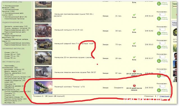Open Разные инструменты (20) category
This screenshot has width=179, height=106.
pos(15,99)
